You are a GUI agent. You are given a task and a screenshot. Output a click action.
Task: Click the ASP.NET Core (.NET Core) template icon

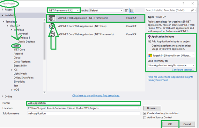point(52,26)
